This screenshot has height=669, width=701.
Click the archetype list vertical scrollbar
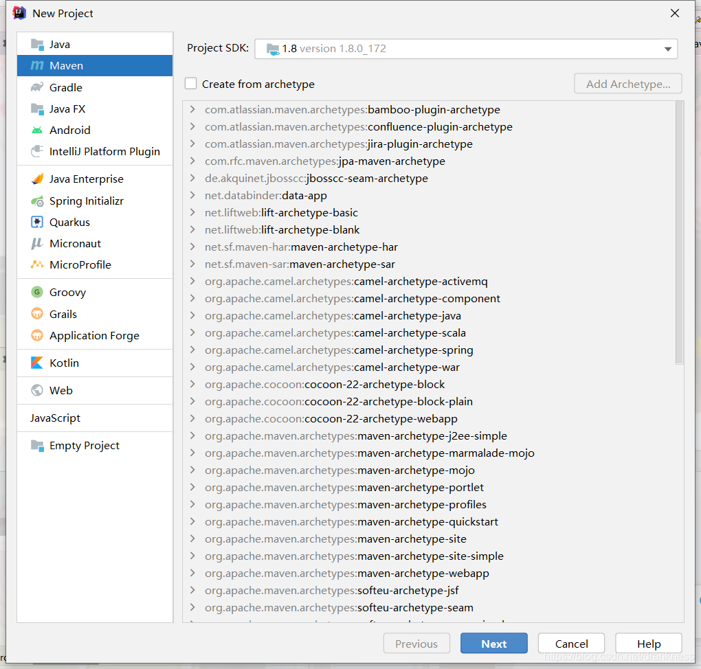coord(680,232)
